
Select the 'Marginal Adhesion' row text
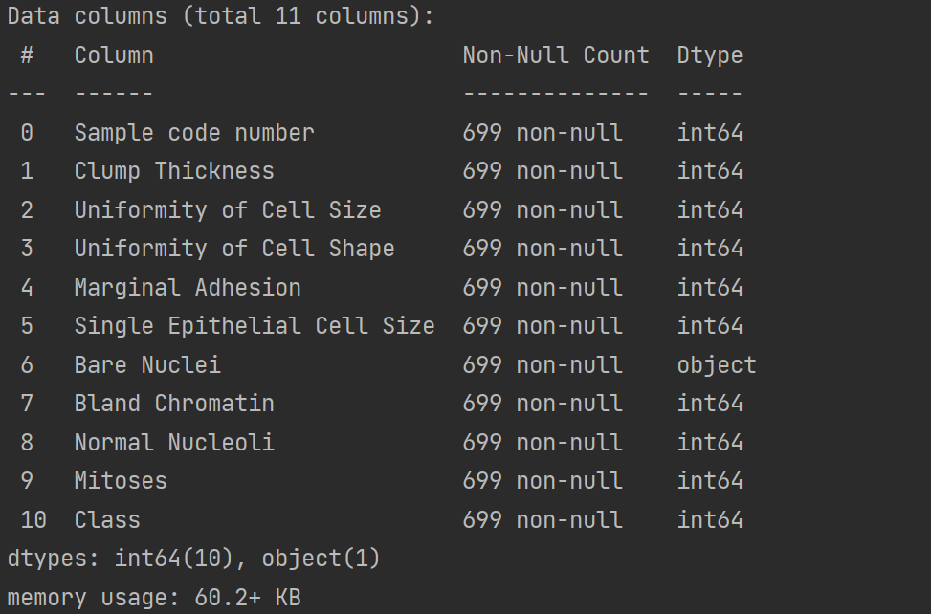[x=188, y=288]
